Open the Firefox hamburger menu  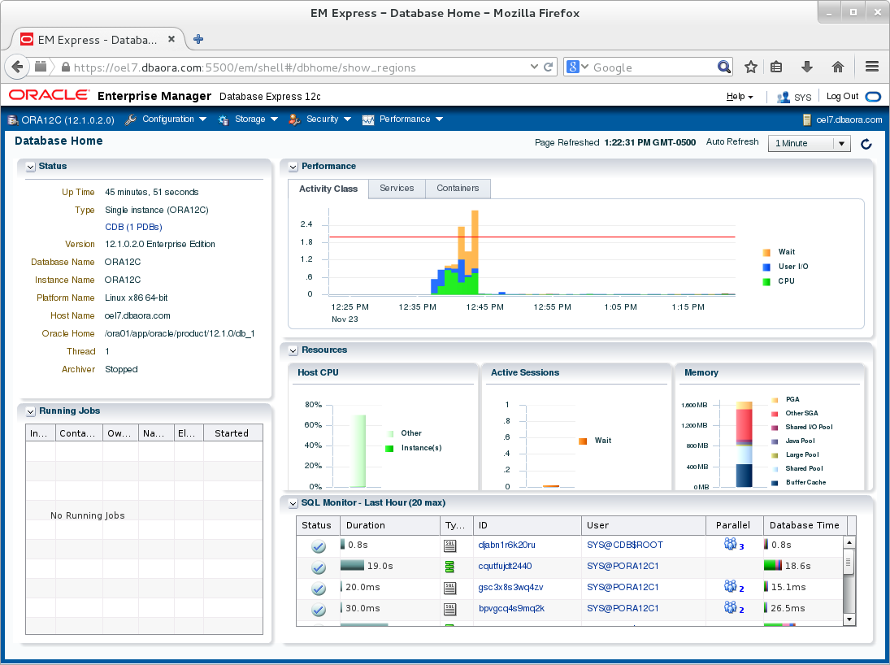point(872,67)
